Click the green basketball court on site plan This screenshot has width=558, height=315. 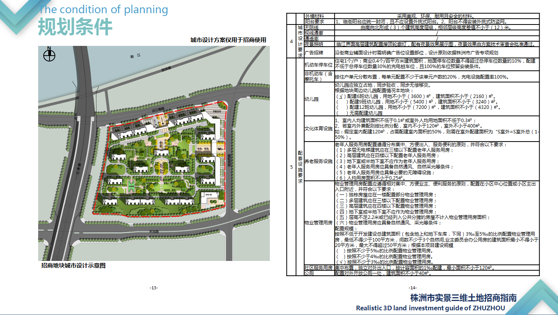pos(131,186)
